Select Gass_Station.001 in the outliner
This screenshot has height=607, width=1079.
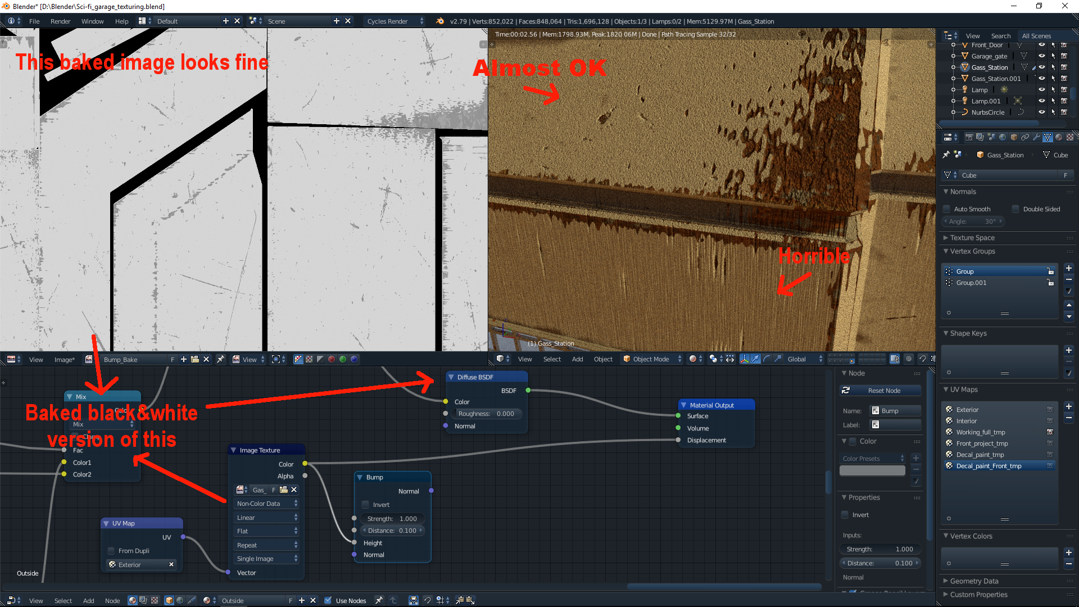(996, 79)
